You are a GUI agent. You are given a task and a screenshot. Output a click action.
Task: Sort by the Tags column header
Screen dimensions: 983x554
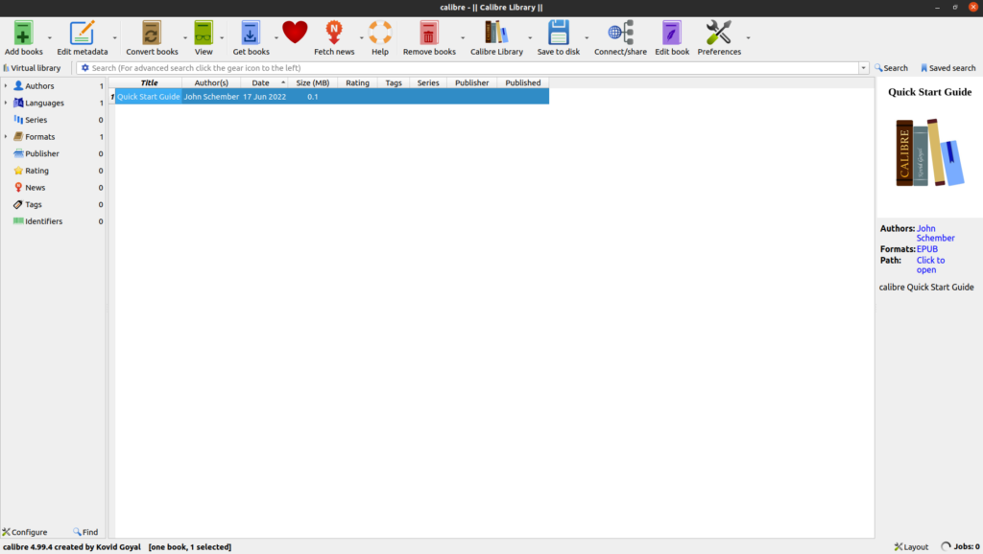coord(394,82)
